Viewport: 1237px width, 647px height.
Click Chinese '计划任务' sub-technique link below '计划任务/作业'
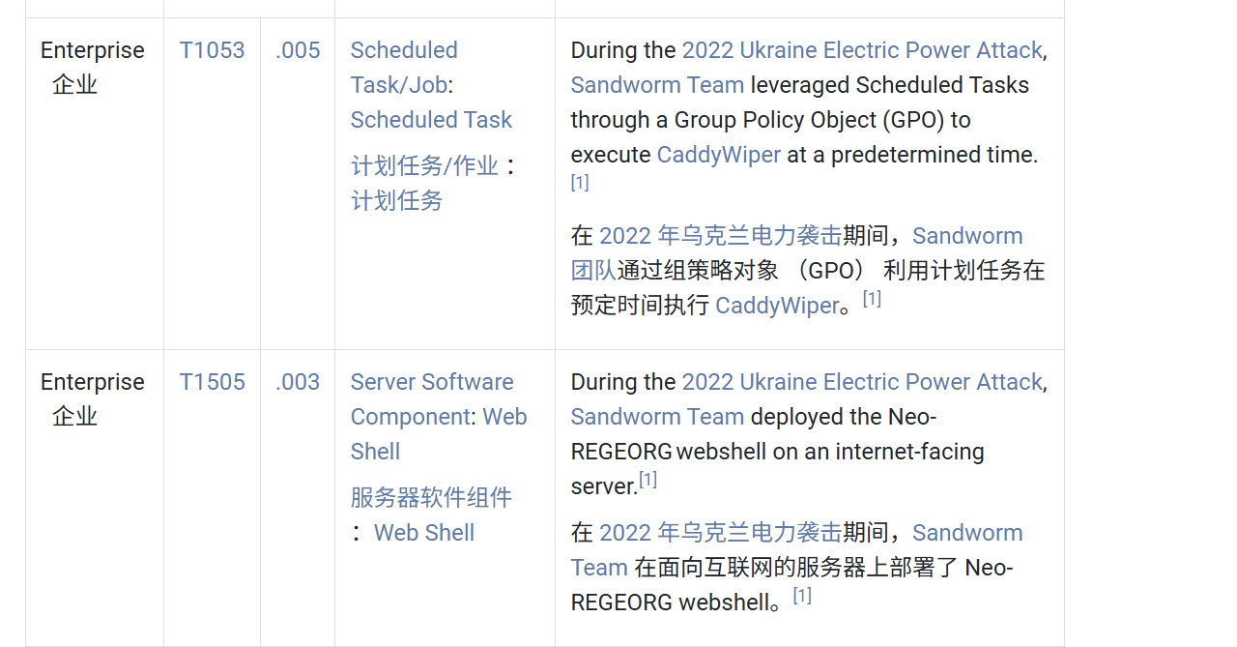[x=396, y=200]
